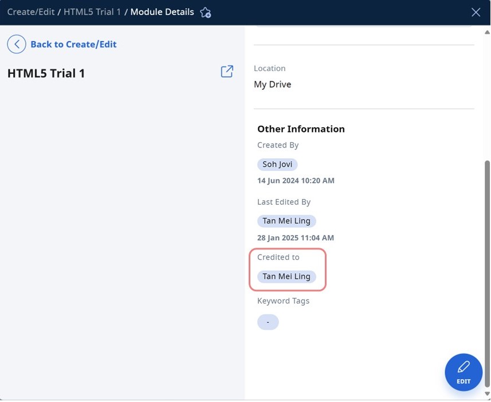Click the Soh Jovi creator chip
Viewport: 491px width, 402px height.
point(277,165)
